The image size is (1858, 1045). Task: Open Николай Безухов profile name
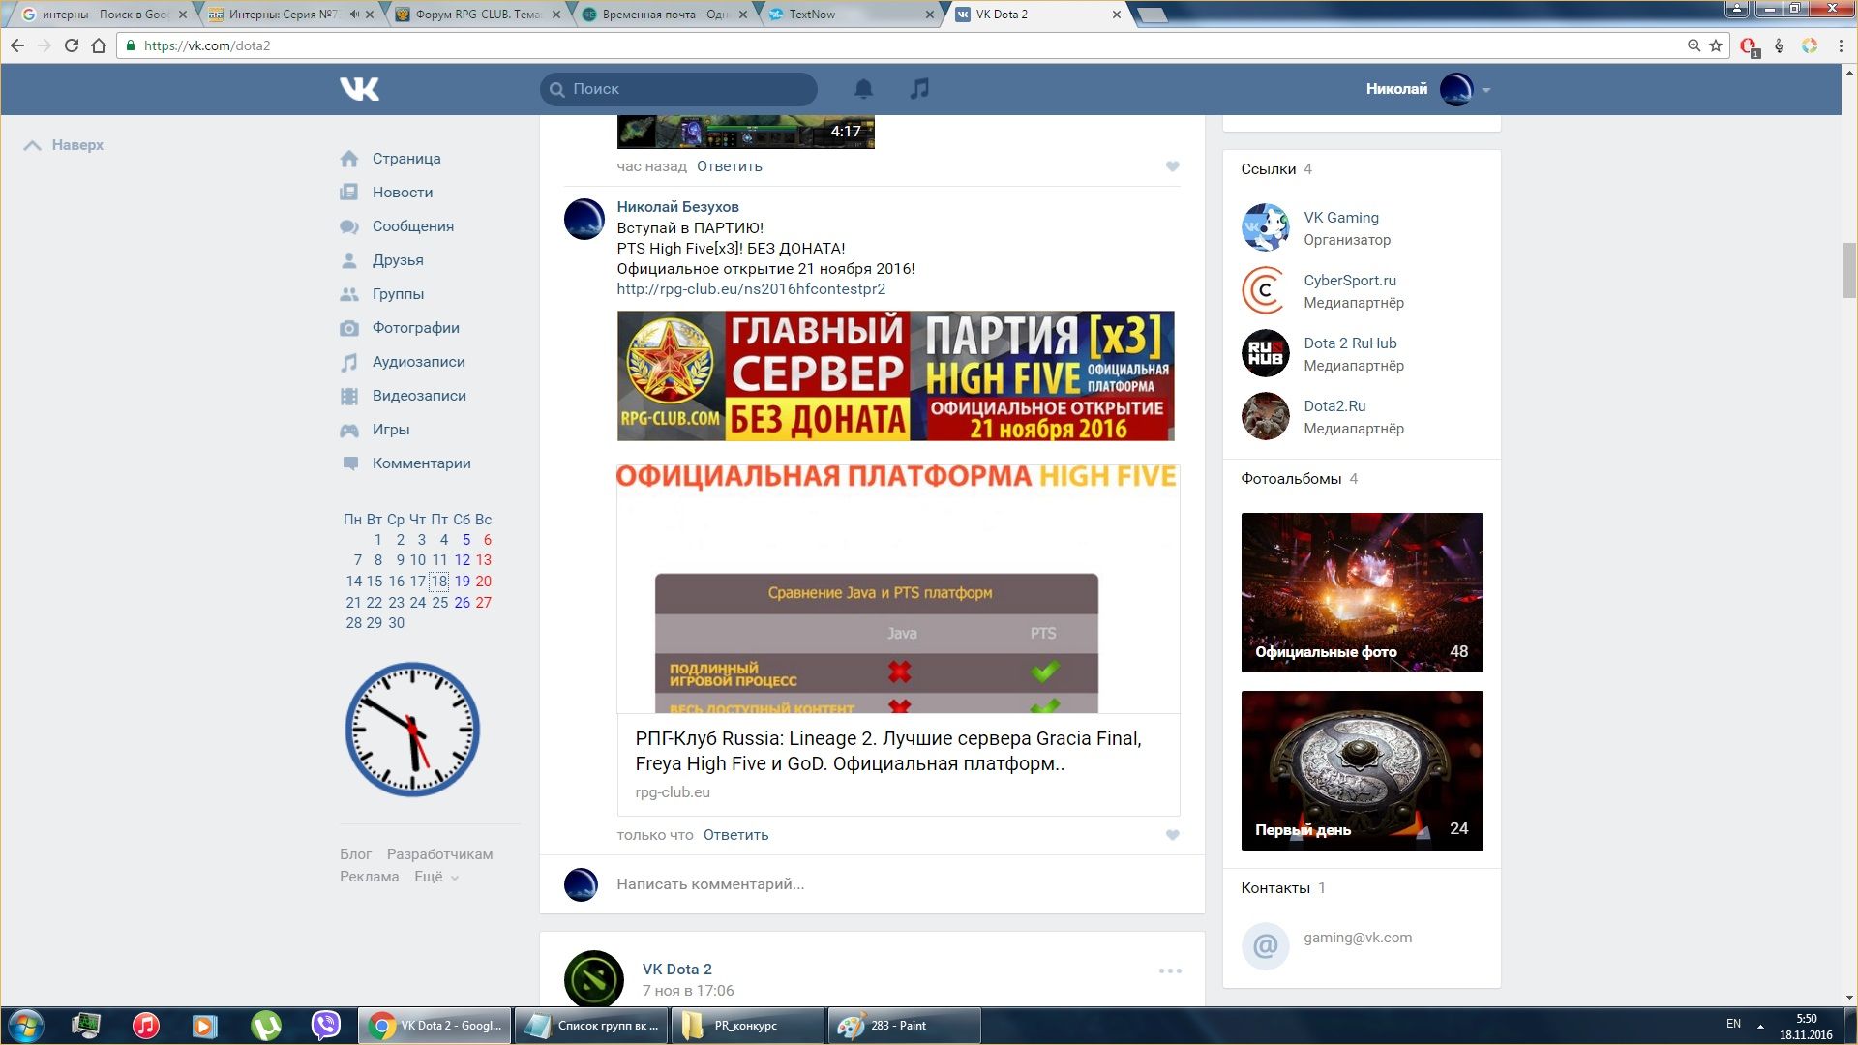pyautogui.click(x=677, y=207)
